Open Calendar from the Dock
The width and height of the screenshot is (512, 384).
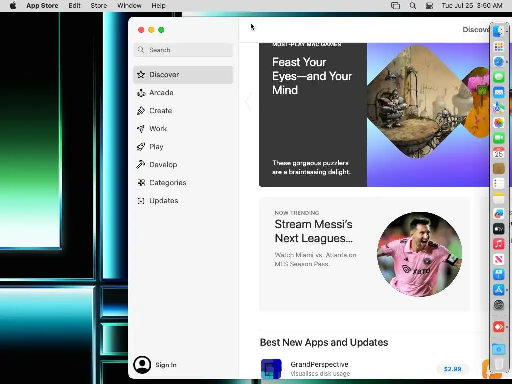click(498, 153)
